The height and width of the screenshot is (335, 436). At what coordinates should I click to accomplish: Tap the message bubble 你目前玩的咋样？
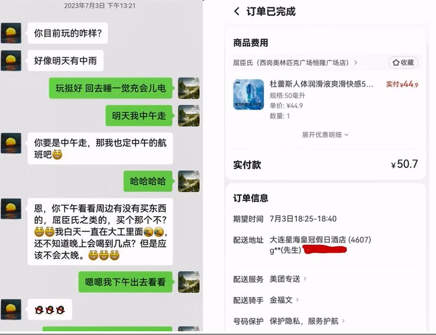tap(68, 33)
